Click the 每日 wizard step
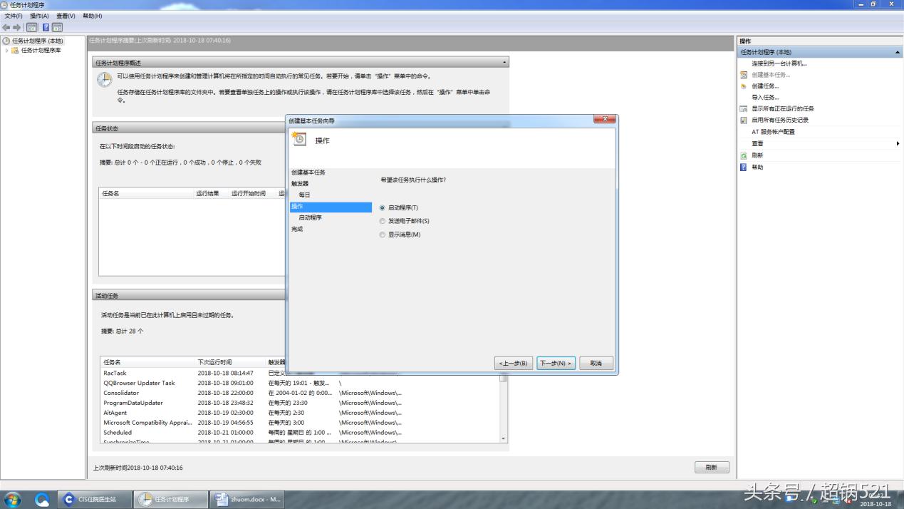This screenshot has width=904, height=509. pyautogui.click(x=304, y=195)
